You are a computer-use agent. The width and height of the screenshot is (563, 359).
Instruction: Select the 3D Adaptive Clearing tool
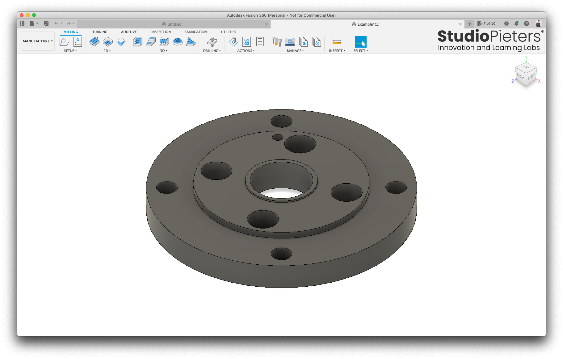tap(138, 41)
